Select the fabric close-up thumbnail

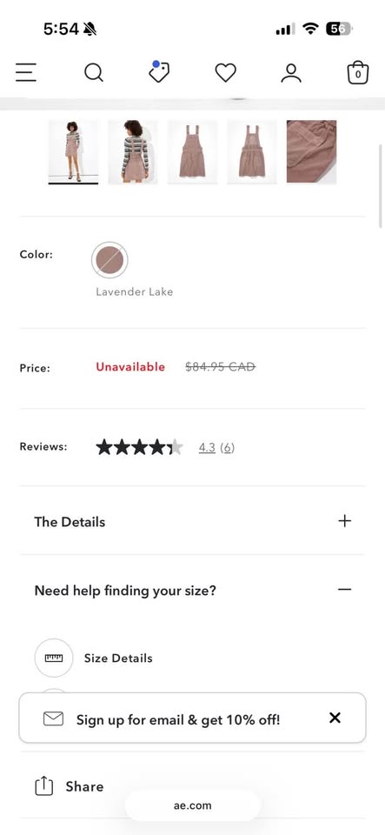pos(312,151)
